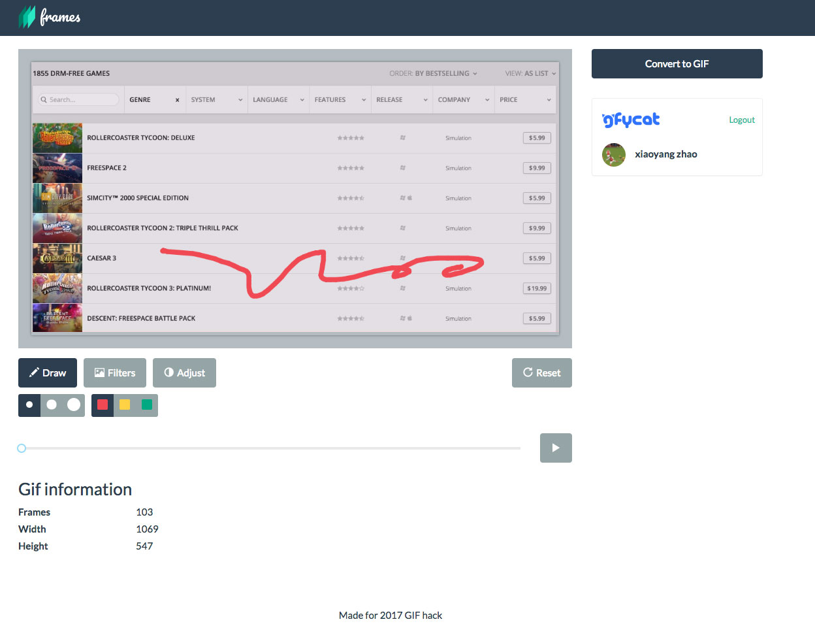Pick the green drawing color

pos(147,405)
